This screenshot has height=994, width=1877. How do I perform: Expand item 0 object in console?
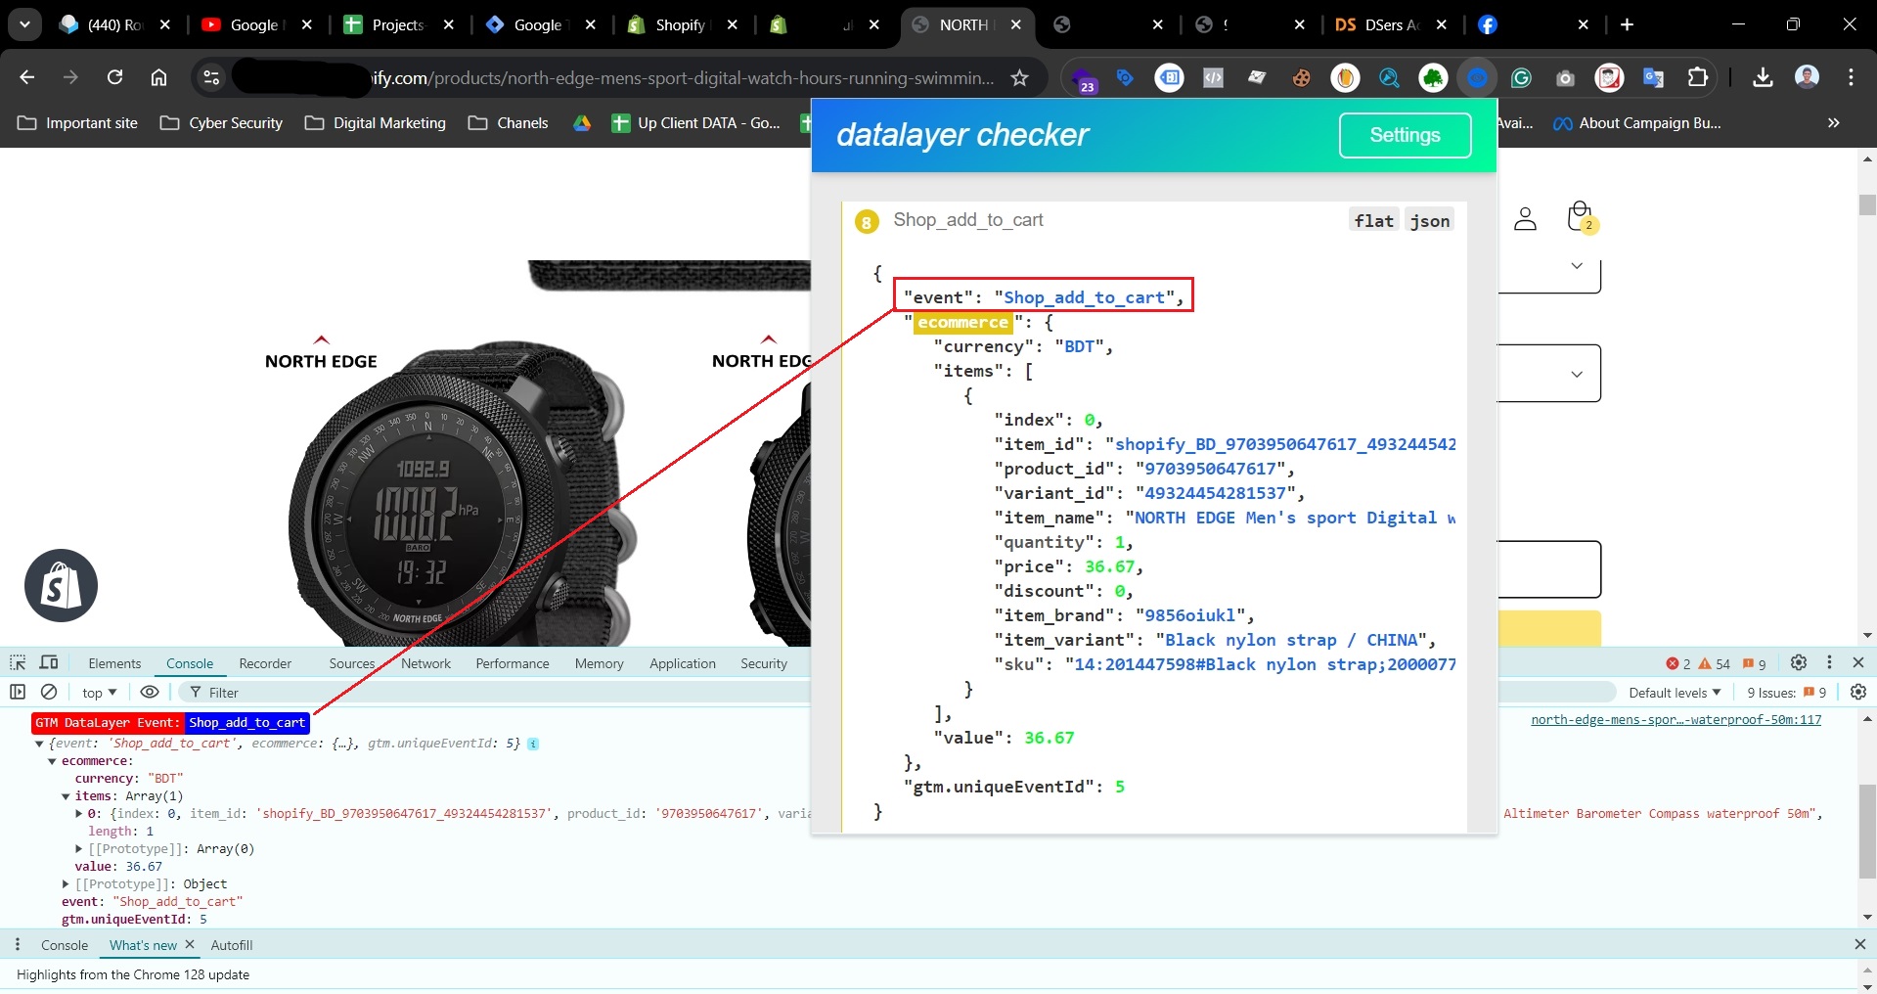coord(79,814)
